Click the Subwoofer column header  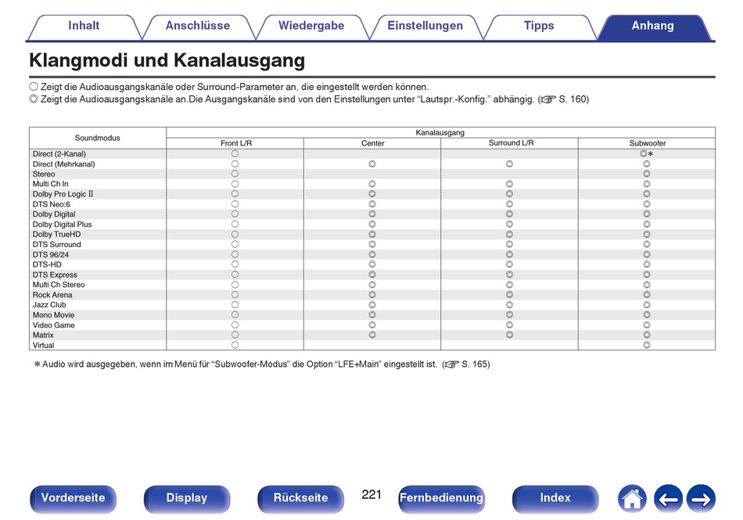click(648, 143)
